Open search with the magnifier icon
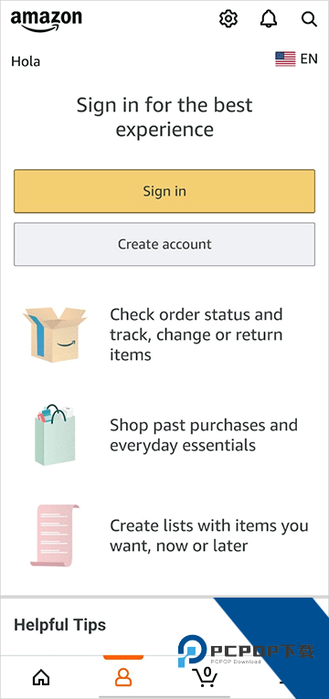This screenshot has width=329, height=699. (x=309, y=19)
